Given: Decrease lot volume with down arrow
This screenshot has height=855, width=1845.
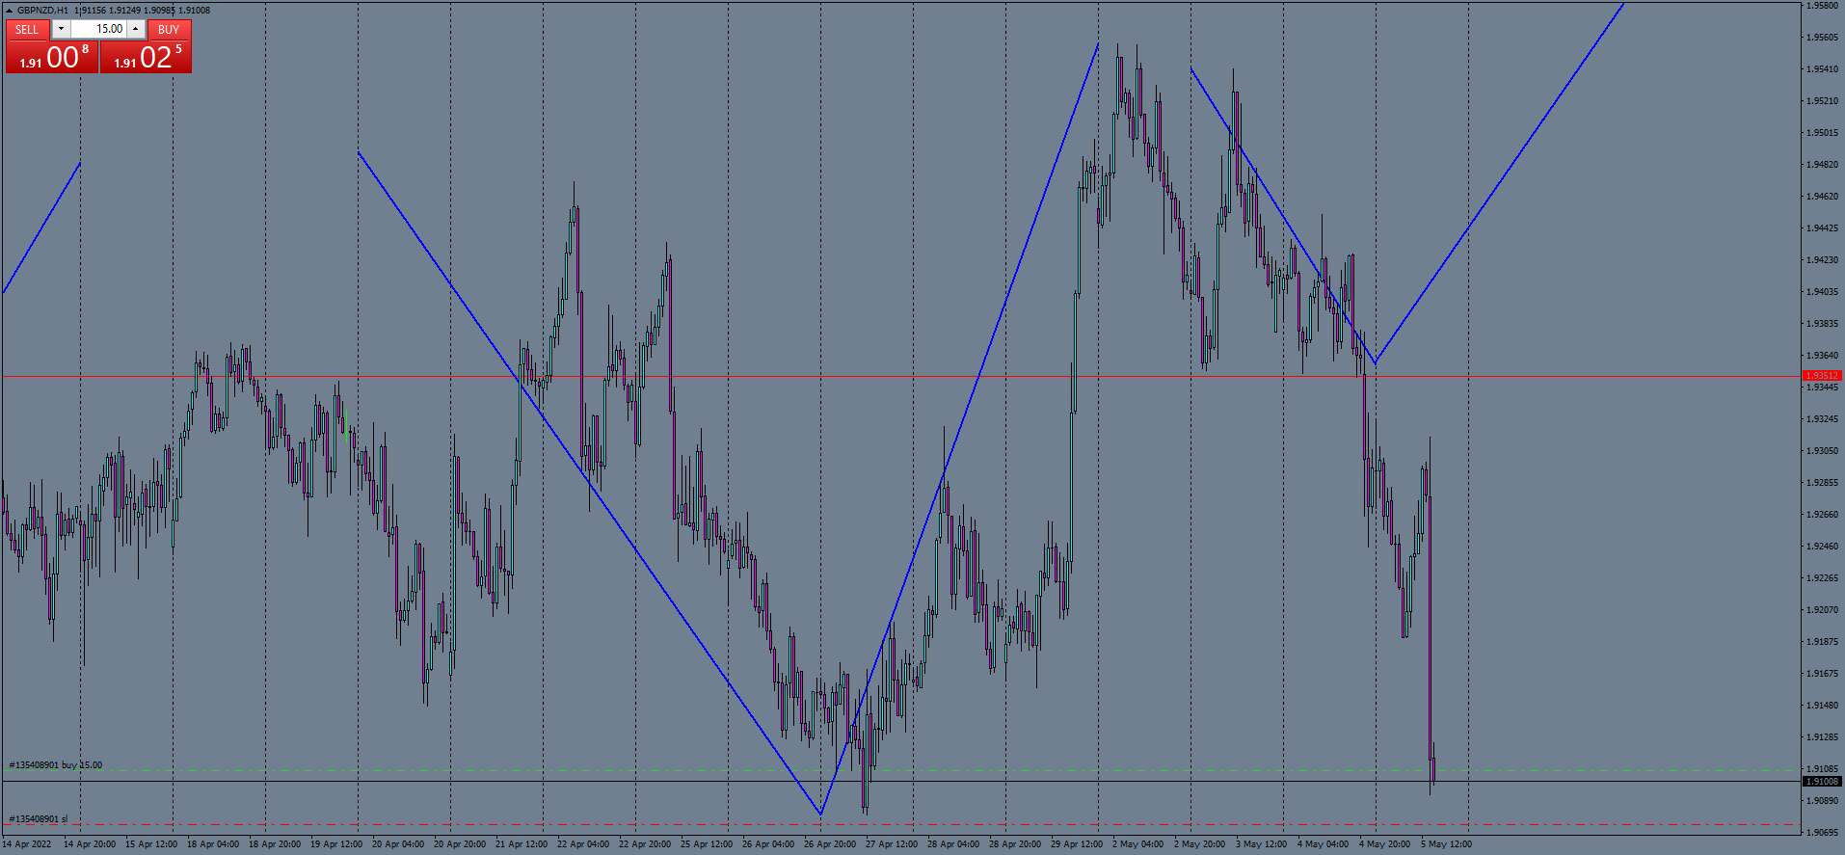Looking at the screenshot, I should click(x=61, y=29).
